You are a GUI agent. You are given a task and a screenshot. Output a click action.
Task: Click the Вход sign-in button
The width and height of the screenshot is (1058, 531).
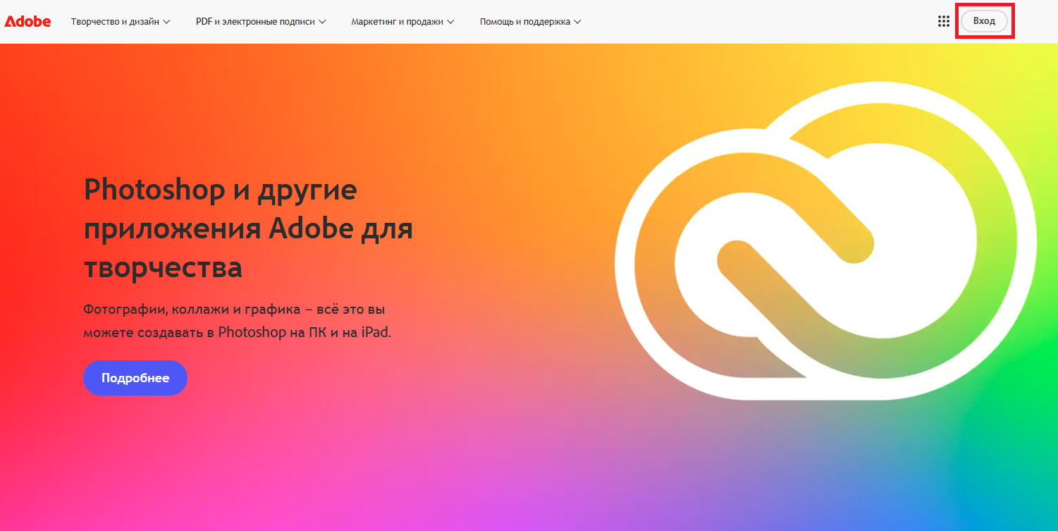point(984,21)
